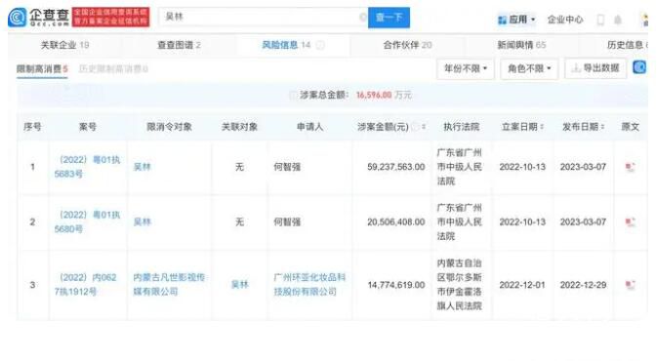This screenshot has width=657, height=361.
Task: Click 吴林 link in row 1
Action: pyautogui.click(x=142, y=167)
